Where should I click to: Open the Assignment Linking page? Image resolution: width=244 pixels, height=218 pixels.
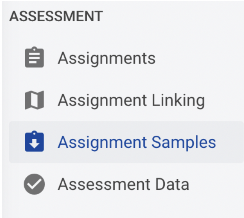coord(131,100)
